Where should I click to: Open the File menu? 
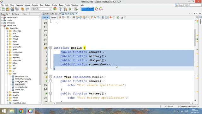coord(2,5)
